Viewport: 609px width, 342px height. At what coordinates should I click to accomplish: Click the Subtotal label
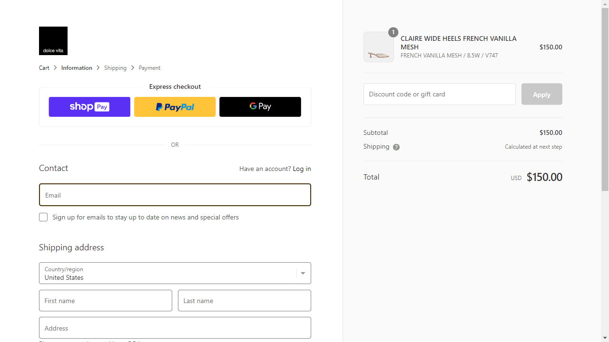pos(375,133)
